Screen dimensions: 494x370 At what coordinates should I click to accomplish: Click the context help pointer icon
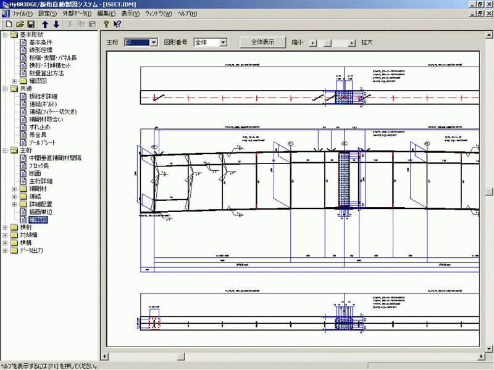coord(117,24)
